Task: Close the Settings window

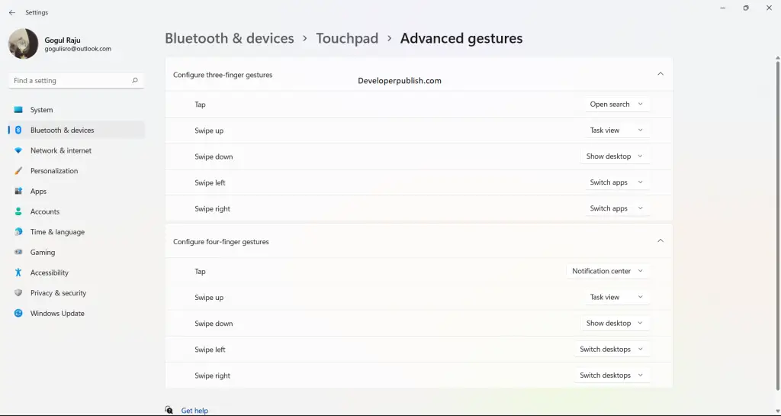Action: pyautogui.click(x=769, y=8)
